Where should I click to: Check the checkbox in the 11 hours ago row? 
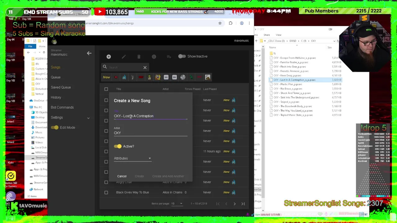106,151
